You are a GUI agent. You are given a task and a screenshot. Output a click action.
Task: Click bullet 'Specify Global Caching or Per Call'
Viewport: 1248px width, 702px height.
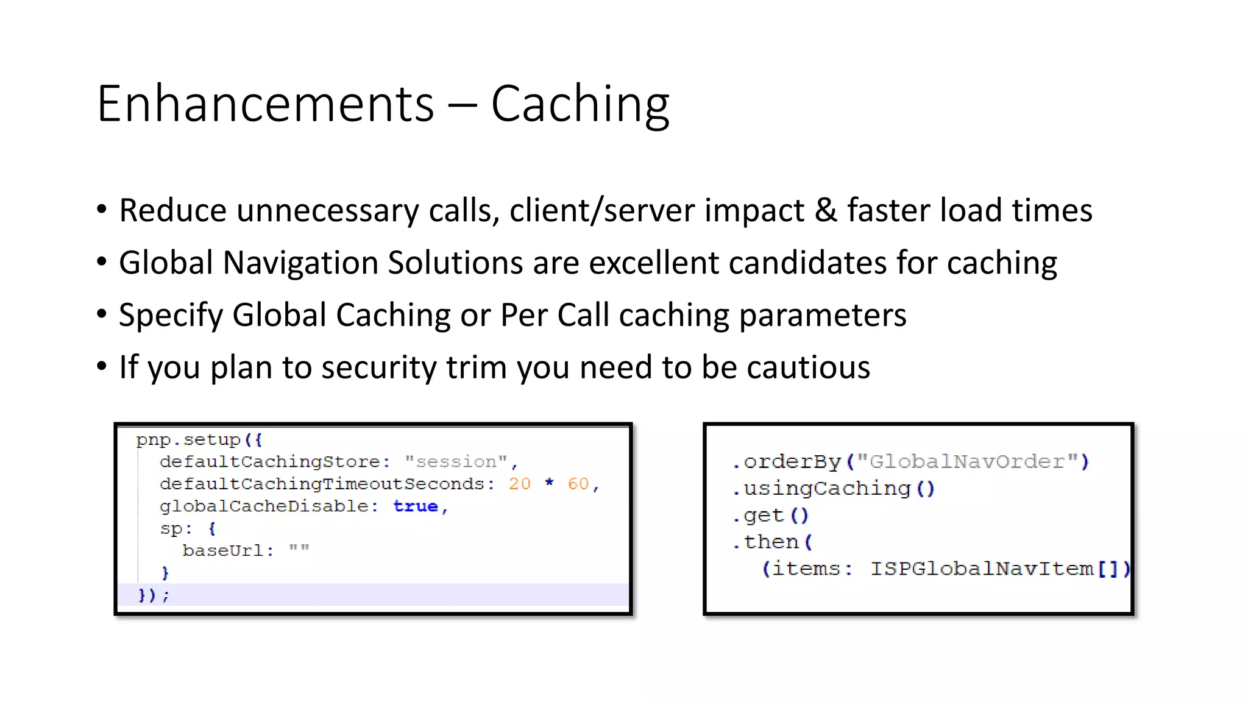(x=512, y=316)
